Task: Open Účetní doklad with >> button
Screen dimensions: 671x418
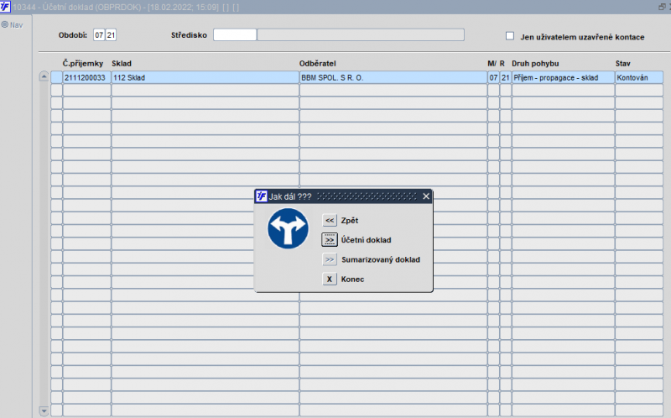Action: (330, 240)
